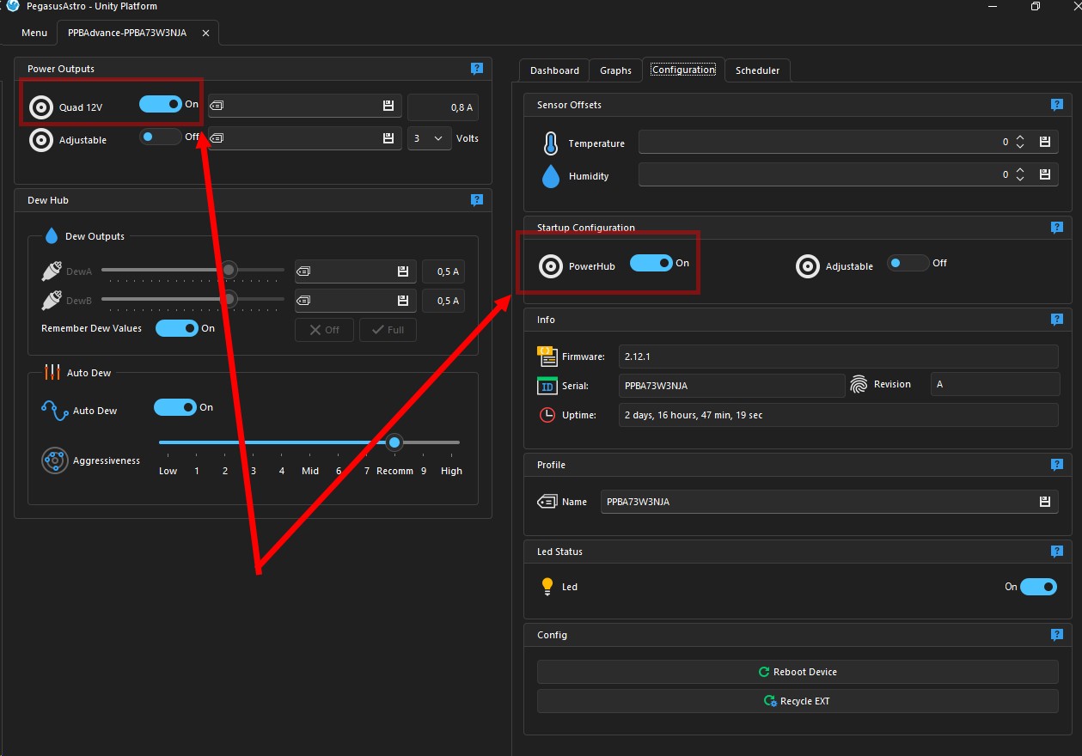Click the Revision fingerprint icon
This screenshot has height=756, width=1082.
pyautogui.click(x=859, y=384)
